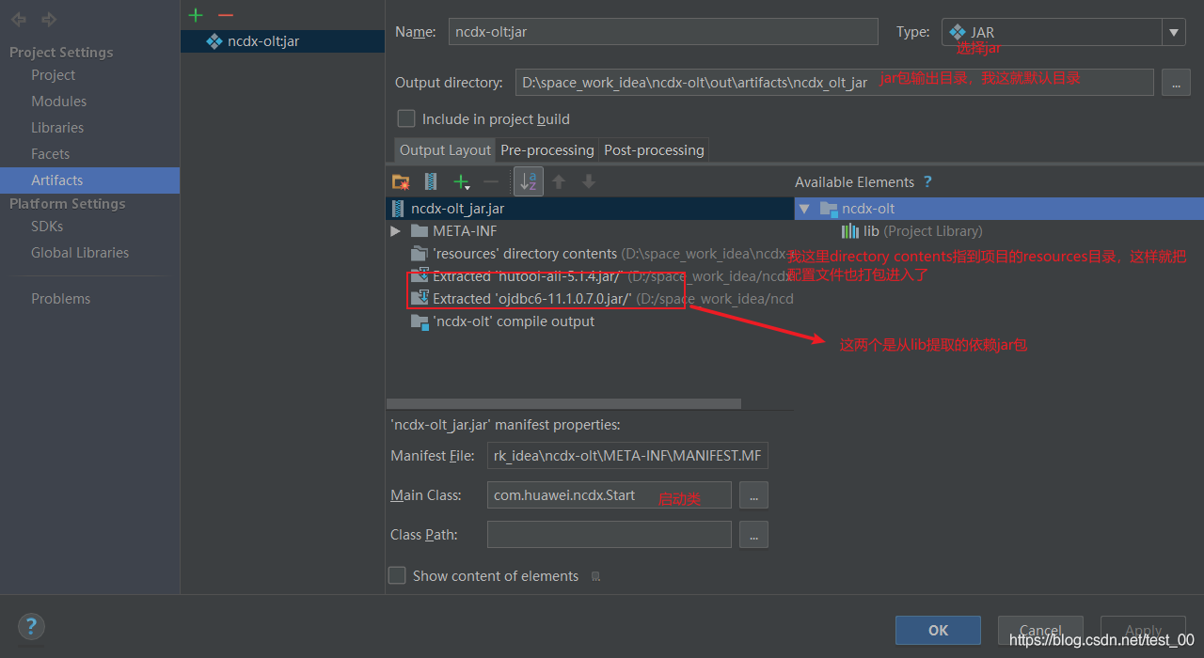Select the ncdx-olt_jar.jar root node
Viewport: 1204px width, 658px height.
pyautogui.click(x=590, y=209)
